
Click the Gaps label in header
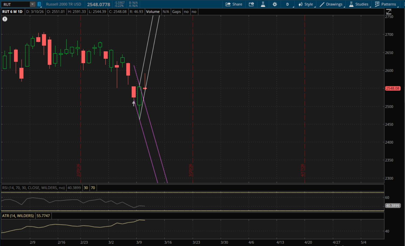click(176, 12)
